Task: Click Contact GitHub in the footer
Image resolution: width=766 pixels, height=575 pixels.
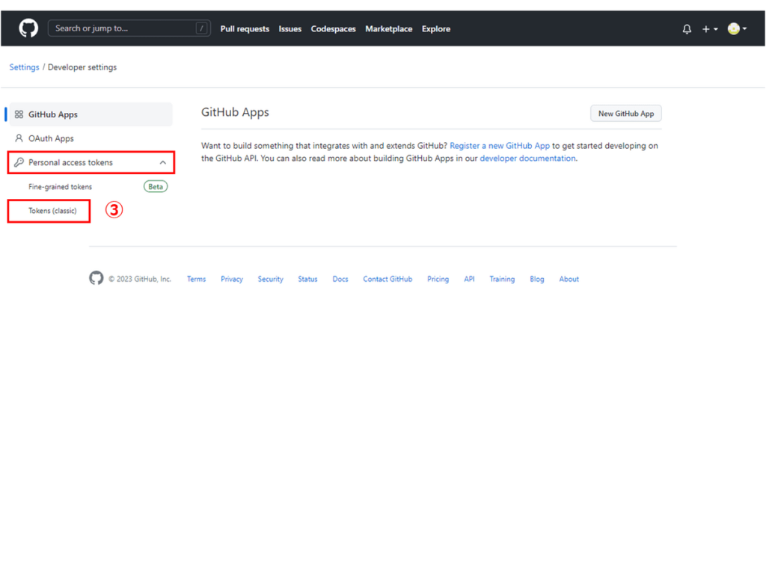Action: 387,279
